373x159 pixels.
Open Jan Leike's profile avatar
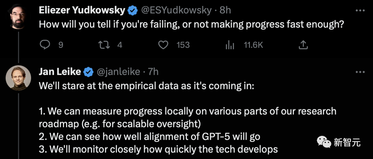tap(18, 78)
